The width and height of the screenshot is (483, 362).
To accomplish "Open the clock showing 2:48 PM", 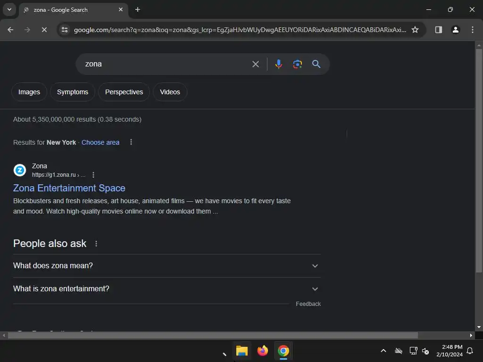I will click(x=450, y=351).
